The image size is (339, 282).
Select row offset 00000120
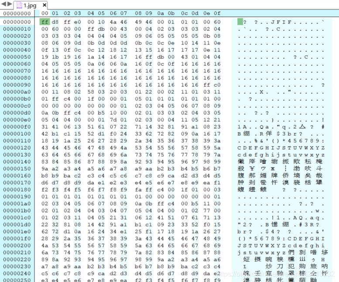pyautogui.click(x=17, y=148)
